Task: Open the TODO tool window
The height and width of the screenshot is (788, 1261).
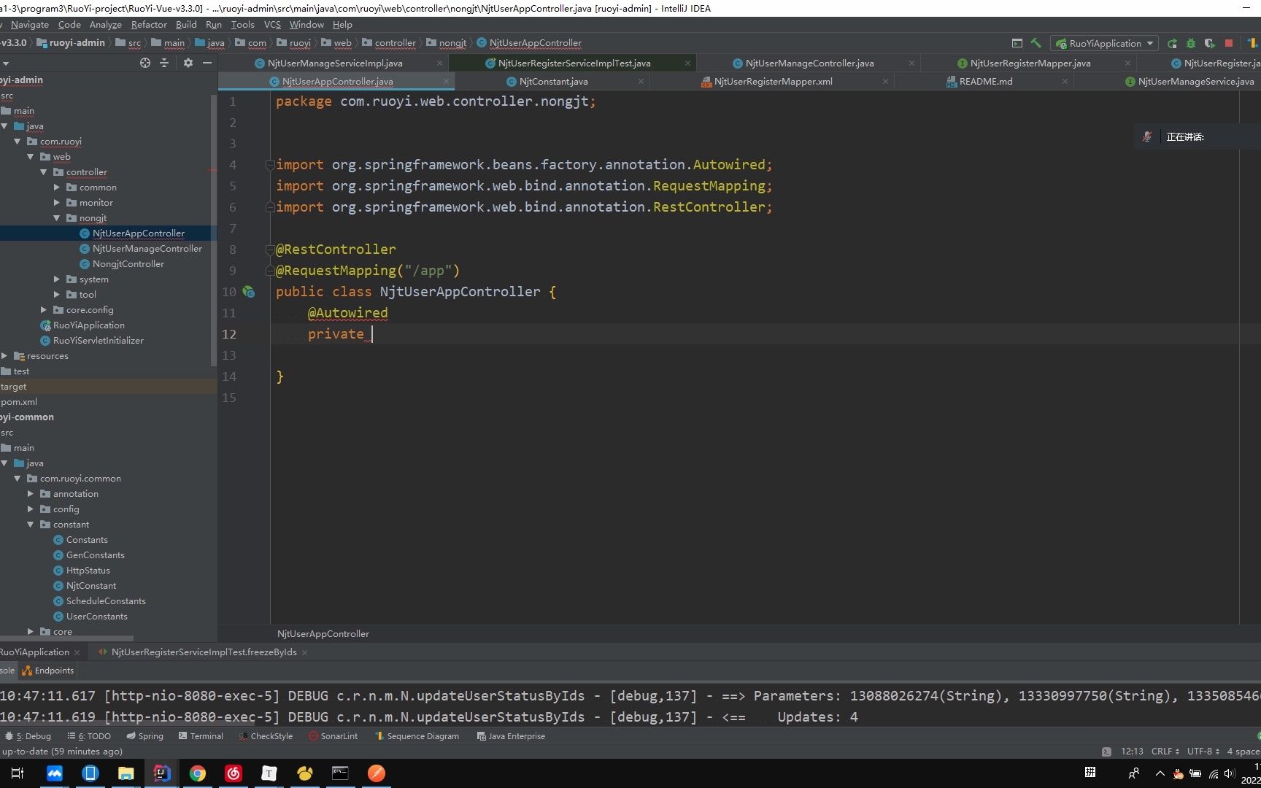Action: 89,736
